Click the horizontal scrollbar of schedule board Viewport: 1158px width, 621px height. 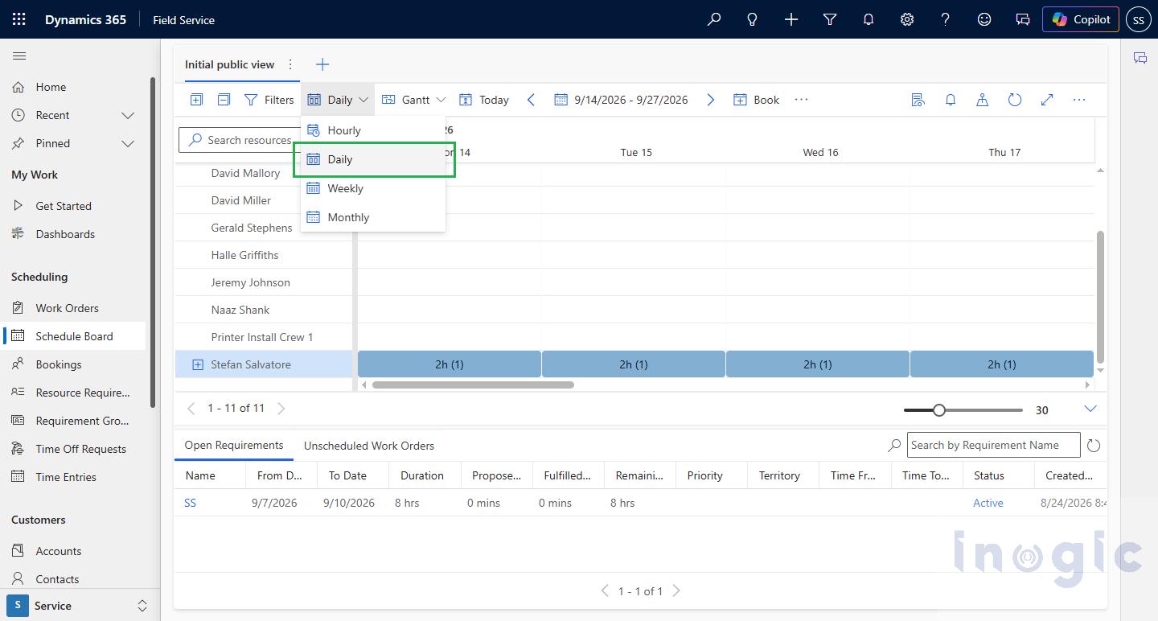(x=473, y=385)
